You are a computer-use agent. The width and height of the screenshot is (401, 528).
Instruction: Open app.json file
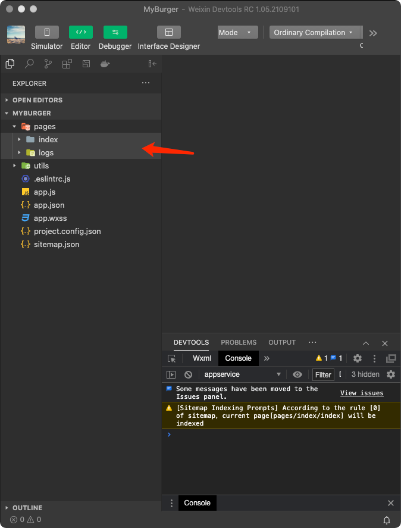81,205
